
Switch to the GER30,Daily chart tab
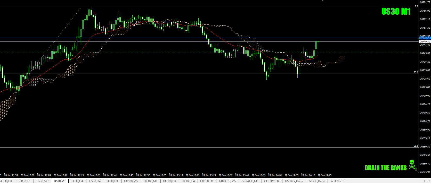[317, 181]
